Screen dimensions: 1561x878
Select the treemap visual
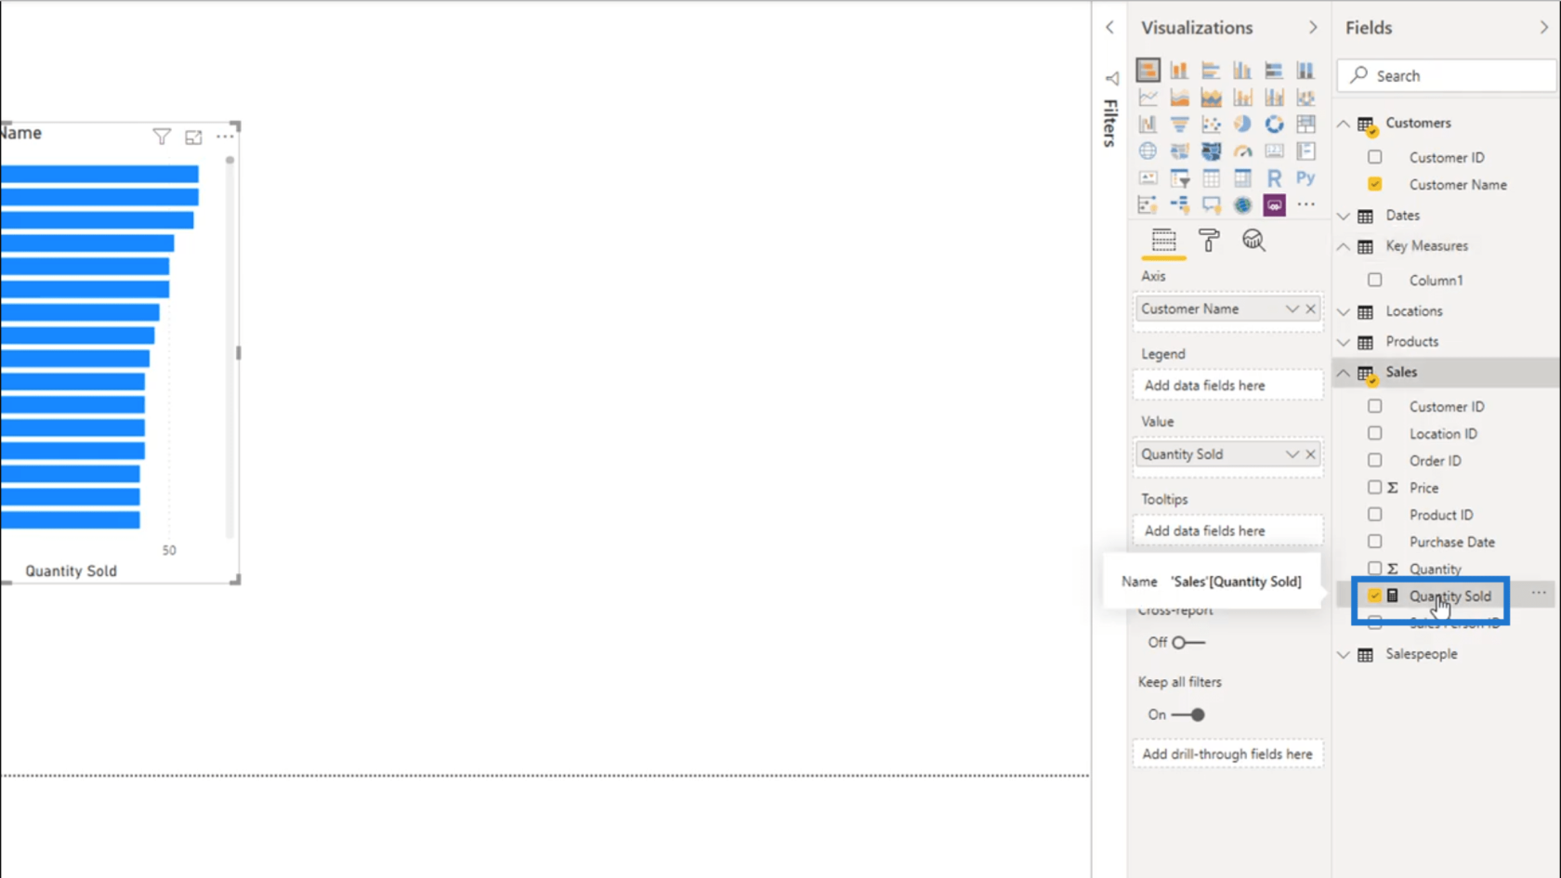(1305, 124)
